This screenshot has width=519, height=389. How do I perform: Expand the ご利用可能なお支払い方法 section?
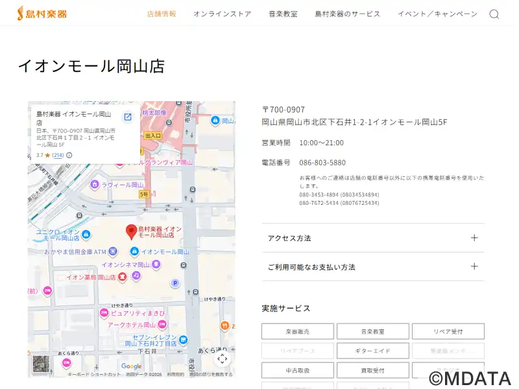coord(373,266)
